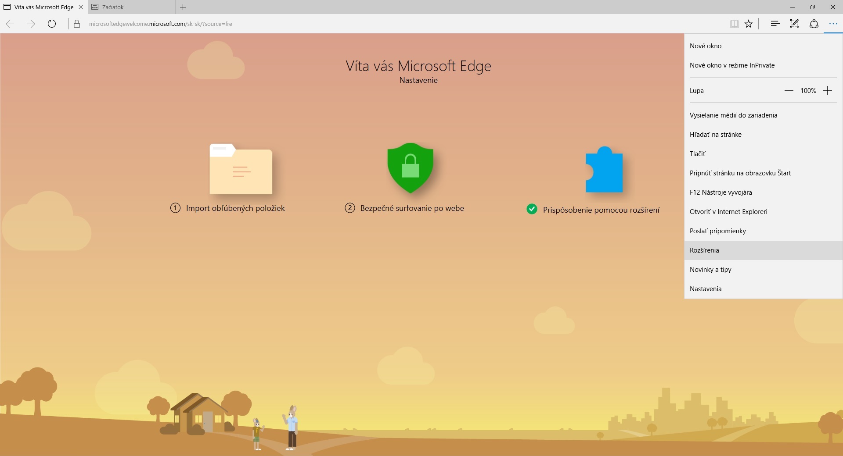Click the Lupa zoom label

696,91
